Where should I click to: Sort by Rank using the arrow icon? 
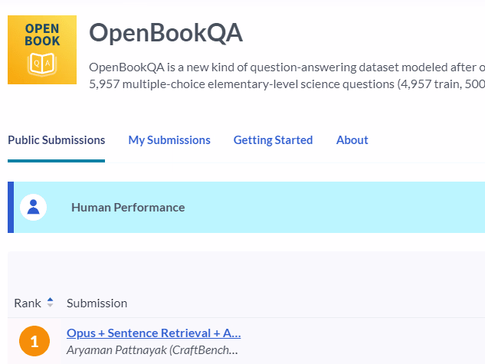pyautogui.click(x=51, y=303)
